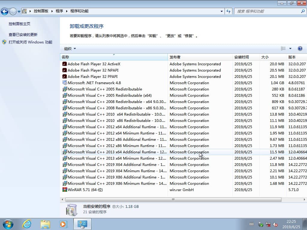This screenshot has height=230, width=307.
Task: Open 控制面板主页 link
Action: coord(19,24)
